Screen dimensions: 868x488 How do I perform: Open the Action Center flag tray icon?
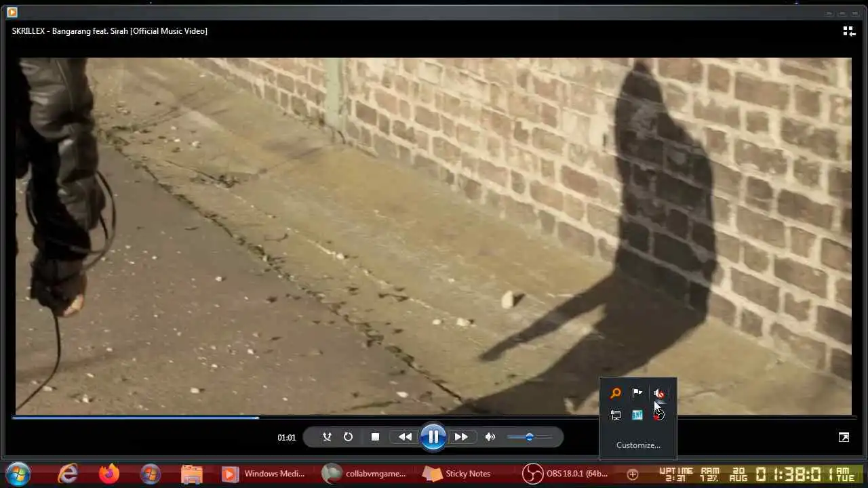click(637, 393)
